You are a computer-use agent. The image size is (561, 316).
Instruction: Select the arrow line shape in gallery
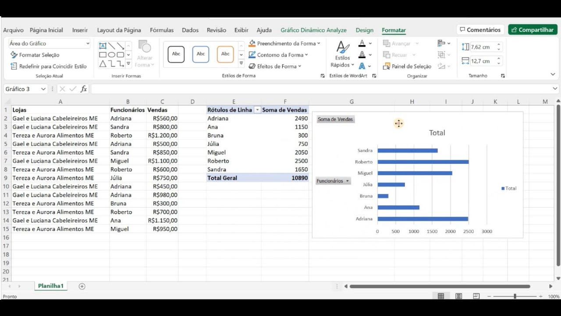(120, 46)
